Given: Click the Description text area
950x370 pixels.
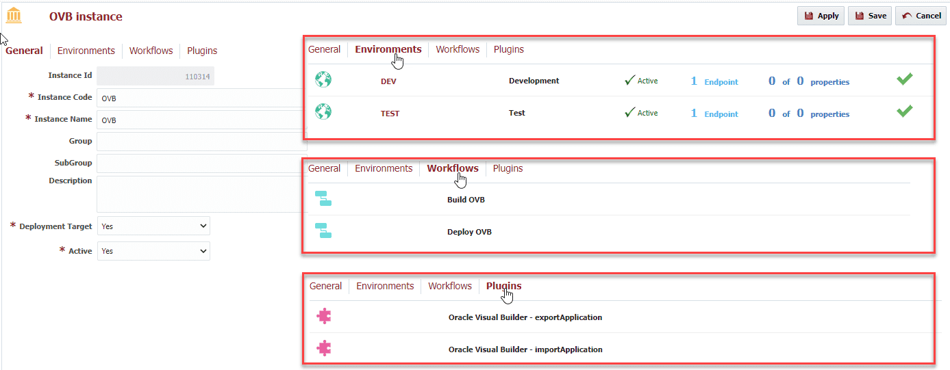Looking at the screenshot, I should pyautogui.click(x=202, y=194).
